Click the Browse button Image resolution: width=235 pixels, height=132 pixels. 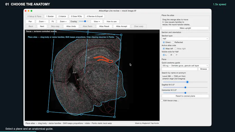click(204, 69)
